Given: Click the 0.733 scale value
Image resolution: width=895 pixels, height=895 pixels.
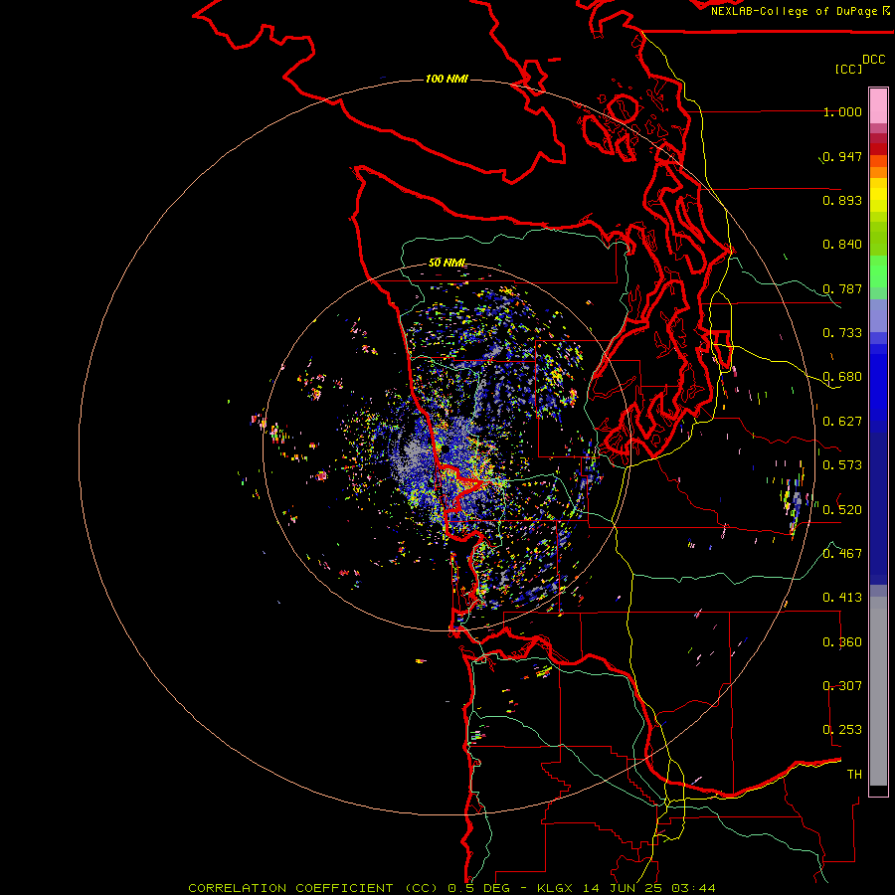Looking at the screenshot, I should click(842, 333).
